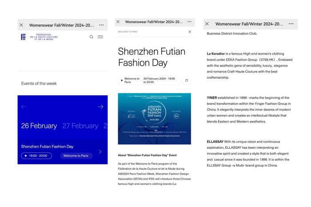The height and width of the screenshot is (207, 311).
Task: Go to next day with right arrow
Action: [x=100, y=107]
